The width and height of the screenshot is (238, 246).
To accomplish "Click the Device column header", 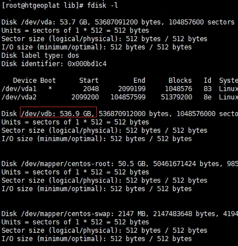I will pos(25,80).
